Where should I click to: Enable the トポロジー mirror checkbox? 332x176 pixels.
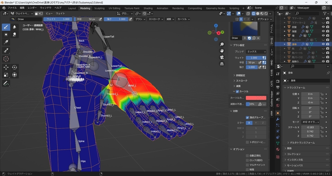(x=247, y=142)
